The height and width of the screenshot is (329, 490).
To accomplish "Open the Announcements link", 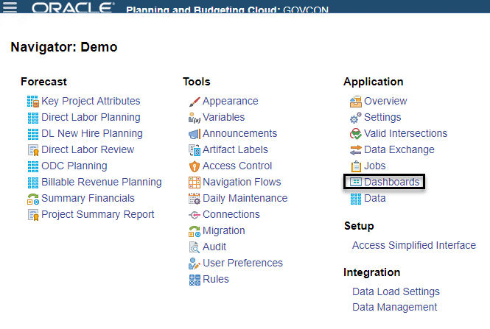I will coord(239,134).
